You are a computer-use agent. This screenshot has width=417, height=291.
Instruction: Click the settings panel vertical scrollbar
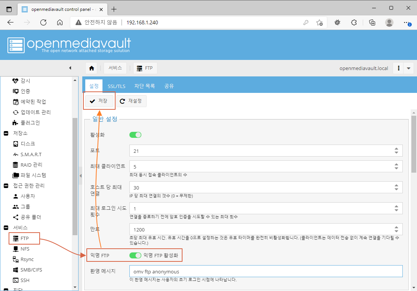pos(414,144)
